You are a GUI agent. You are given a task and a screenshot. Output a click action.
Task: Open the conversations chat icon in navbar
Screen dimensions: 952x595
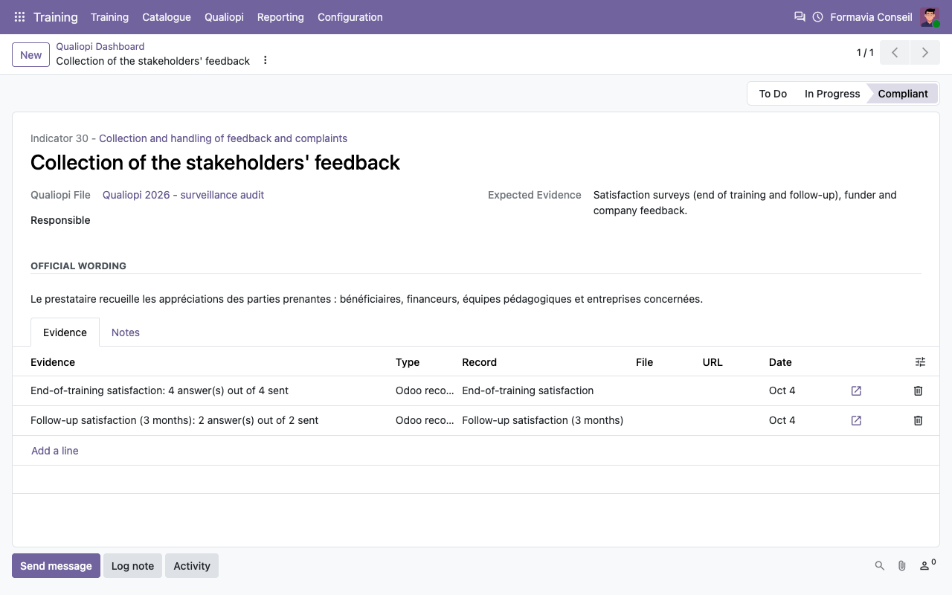[800, 16]
